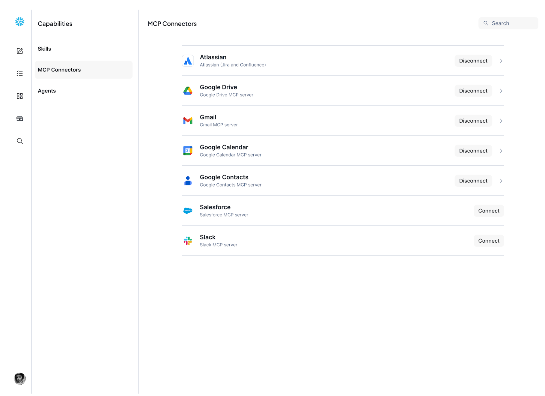Expand the Google Drive connector chevron
545x396 pixels.
pos(501,91)
